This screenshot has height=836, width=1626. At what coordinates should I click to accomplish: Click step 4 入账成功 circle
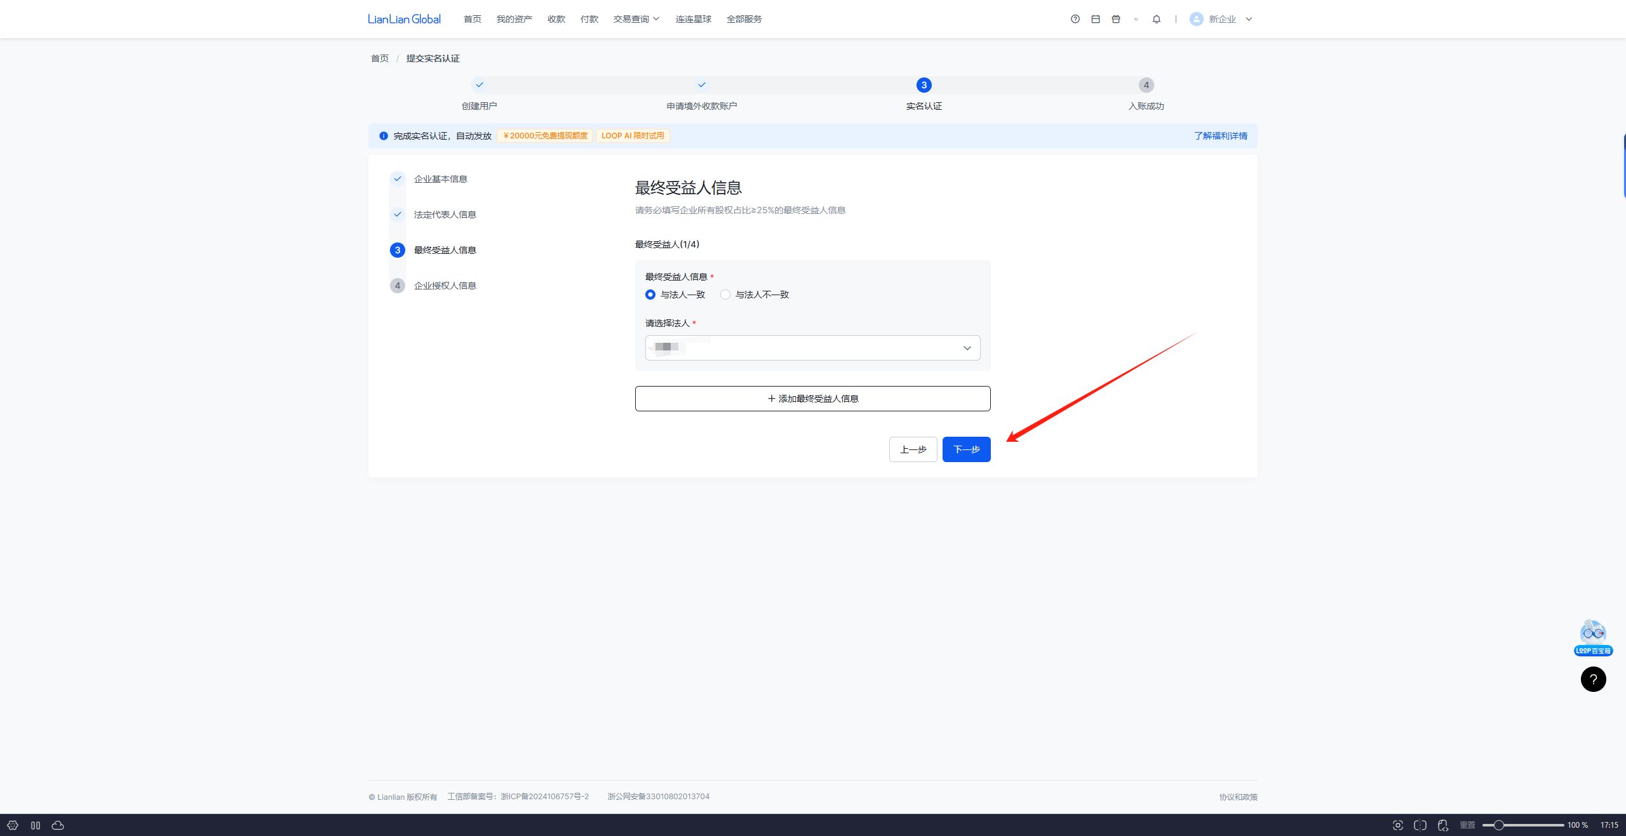coord(1146,85)
